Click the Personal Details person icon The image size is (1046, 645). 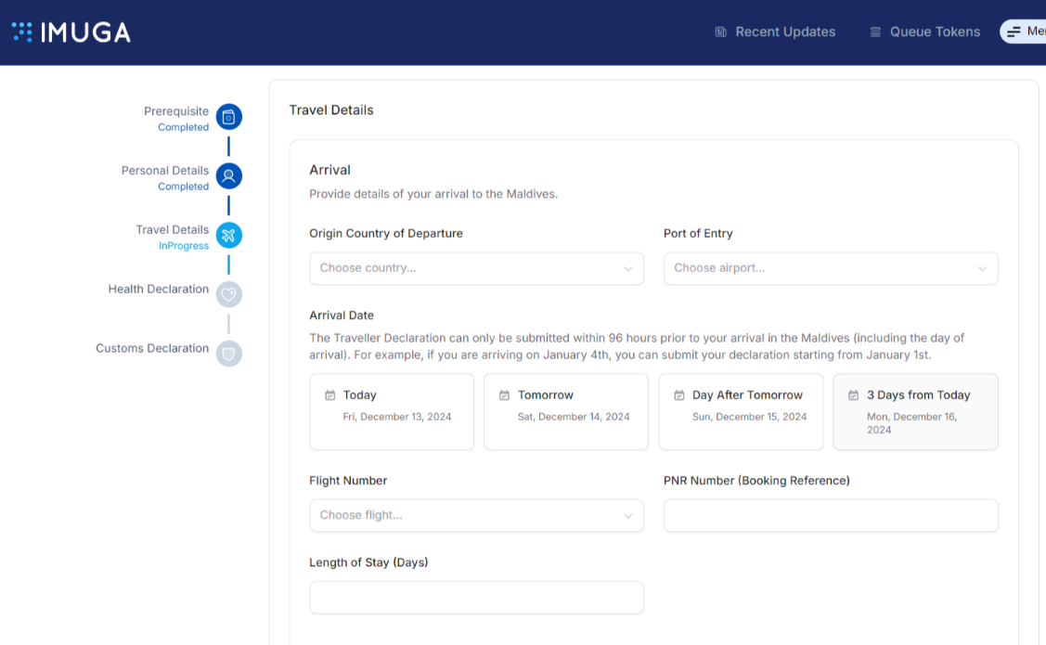pos(228,176)
